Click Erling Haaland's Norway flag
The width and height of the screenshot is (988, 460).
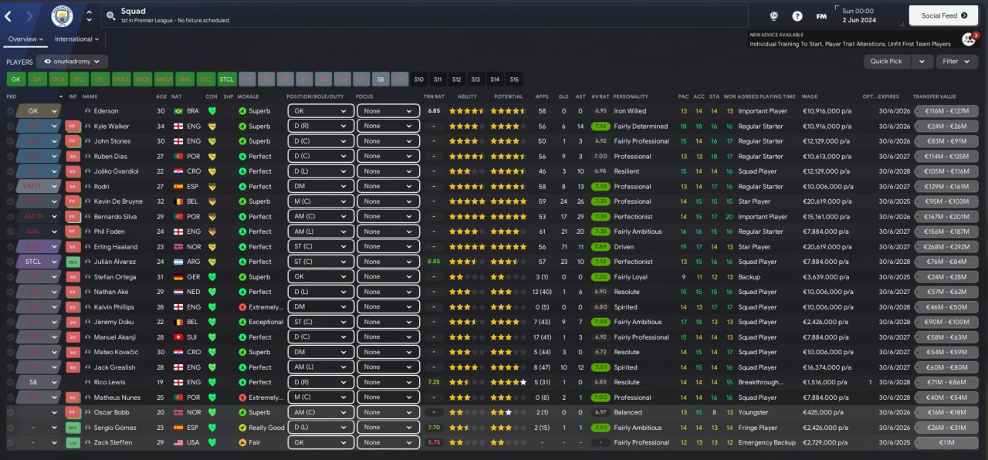(x=179, y=247)
